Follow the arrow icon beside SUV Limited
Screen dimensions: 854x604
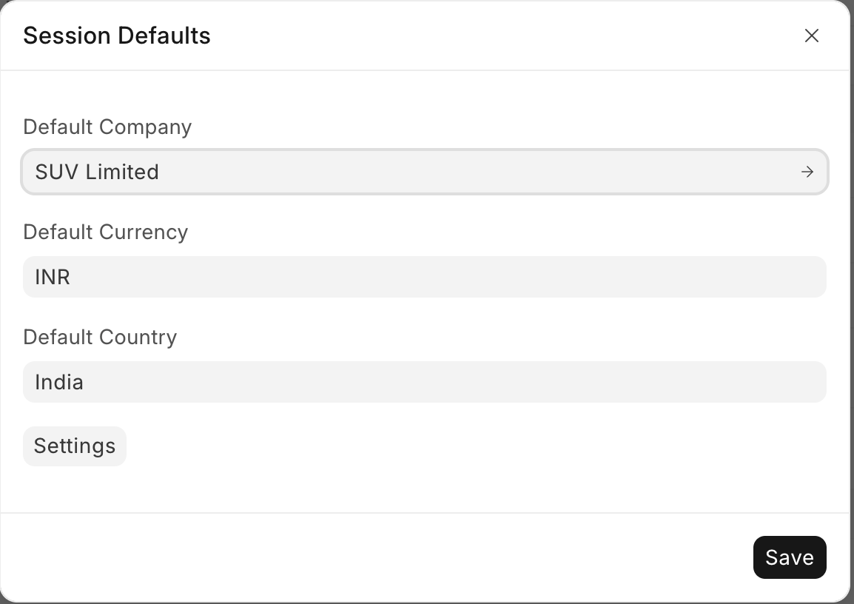point(807,172)
